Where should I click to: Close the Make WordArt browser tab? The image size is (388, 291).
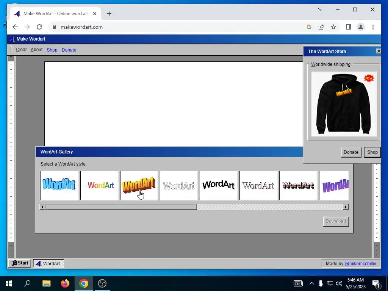94,14
